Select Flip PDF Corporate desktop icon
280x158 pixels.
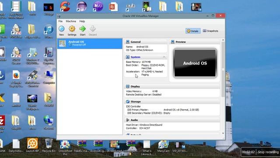tap(49, 56)
